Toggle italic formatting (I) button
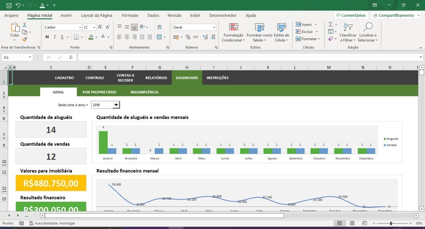 coord(55,37)
